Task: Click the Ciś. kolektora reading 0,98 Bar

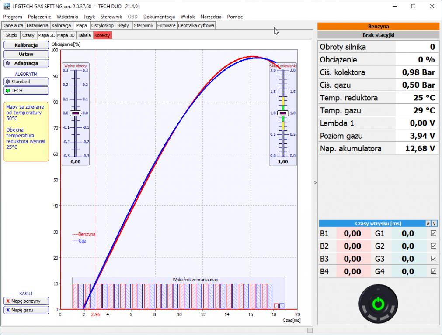Action: click(x=417, y=72)
